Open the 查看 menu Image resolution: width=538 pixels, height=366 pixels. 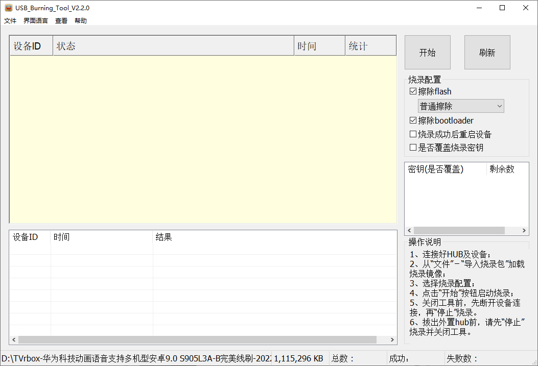pos(61,20)
